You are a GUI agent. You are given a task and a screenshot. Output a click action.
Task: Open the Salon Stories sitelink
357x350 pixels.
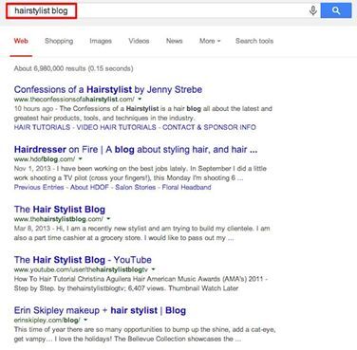tap(136, 187)
